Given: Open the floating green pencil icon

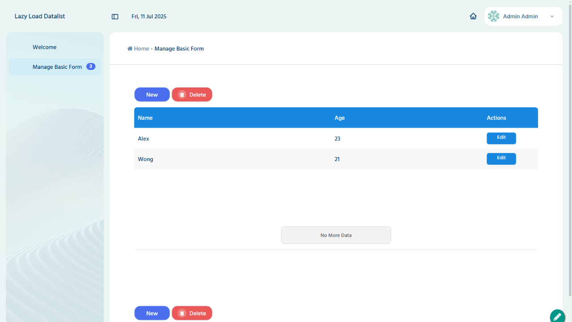Looking at the screenshot, I should pyautogui.click(x=557, y=316).
